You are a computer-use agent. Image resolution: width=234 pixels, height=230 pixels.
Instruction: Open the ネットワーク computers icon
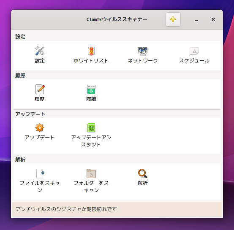coord(143,51)
